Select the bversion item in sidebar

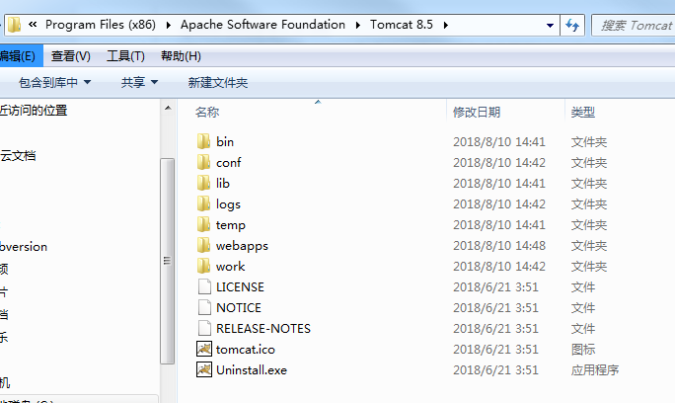pyautogui.click(x=24, y=247)
